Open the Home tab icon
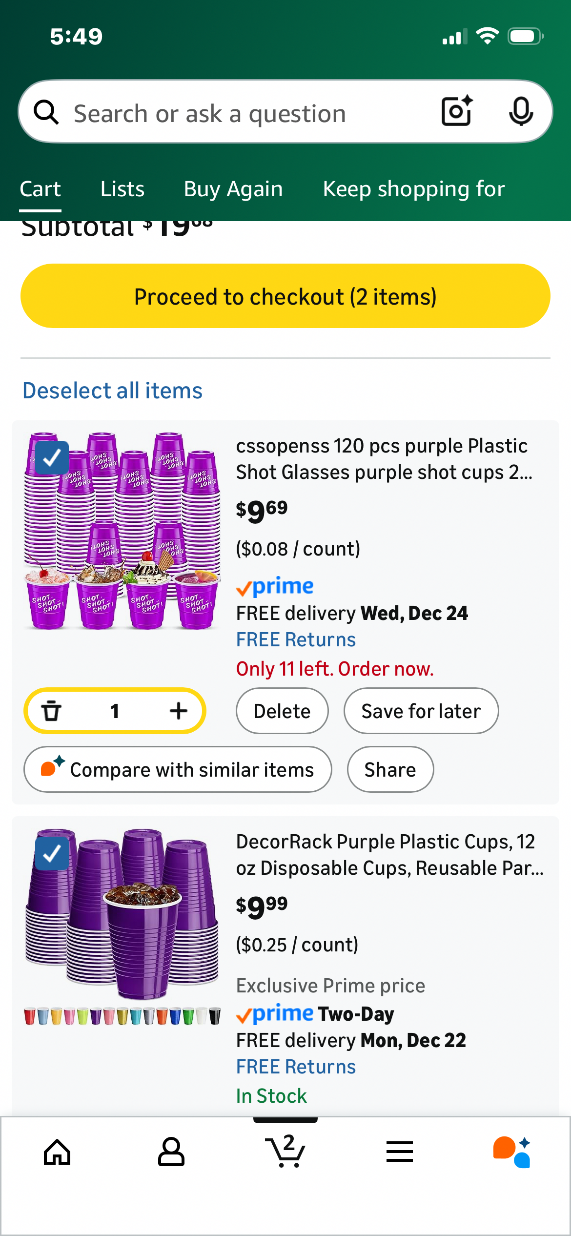 point(57,1152)
